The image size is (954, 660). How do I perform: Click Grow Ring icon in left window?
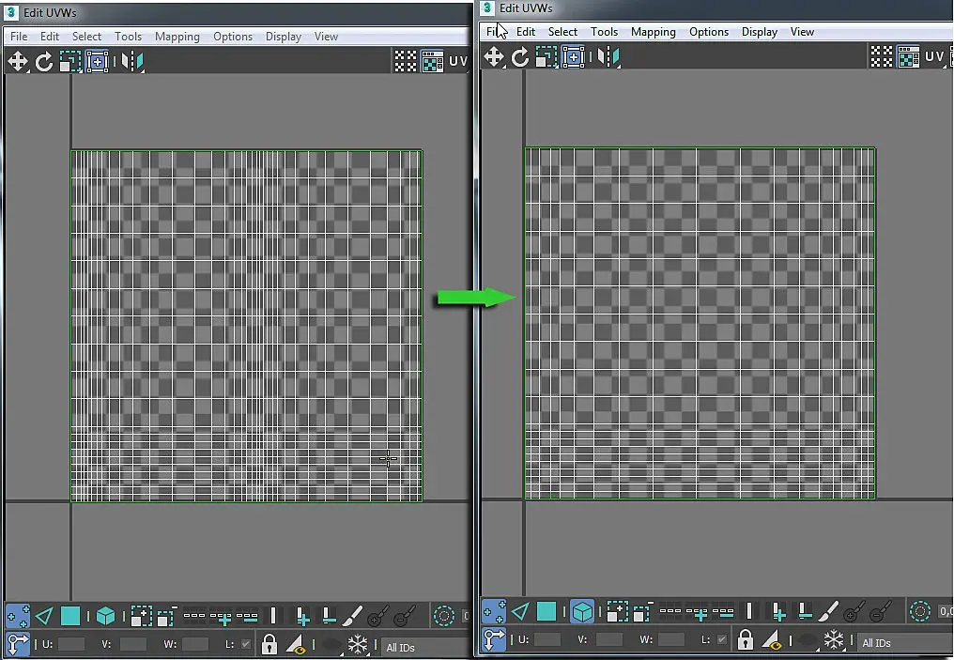click(302, 616)
